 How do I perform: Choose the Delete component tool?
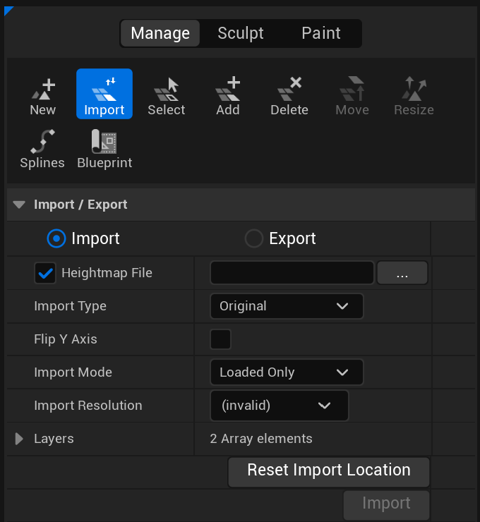[x=289, y=97]
